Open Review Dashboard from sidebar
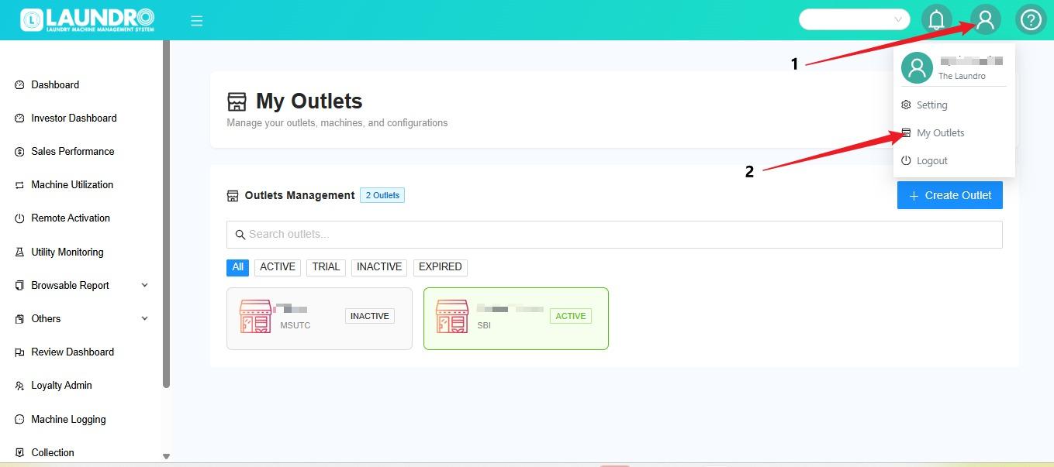Screen dimensions: 1054x467 pyautogui.click(x=72, y=352)
